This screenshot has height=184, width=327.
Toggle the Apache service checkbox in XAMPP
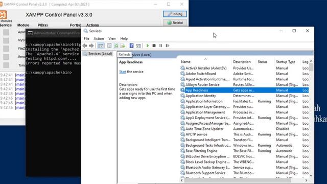click(x=6, y=32)
